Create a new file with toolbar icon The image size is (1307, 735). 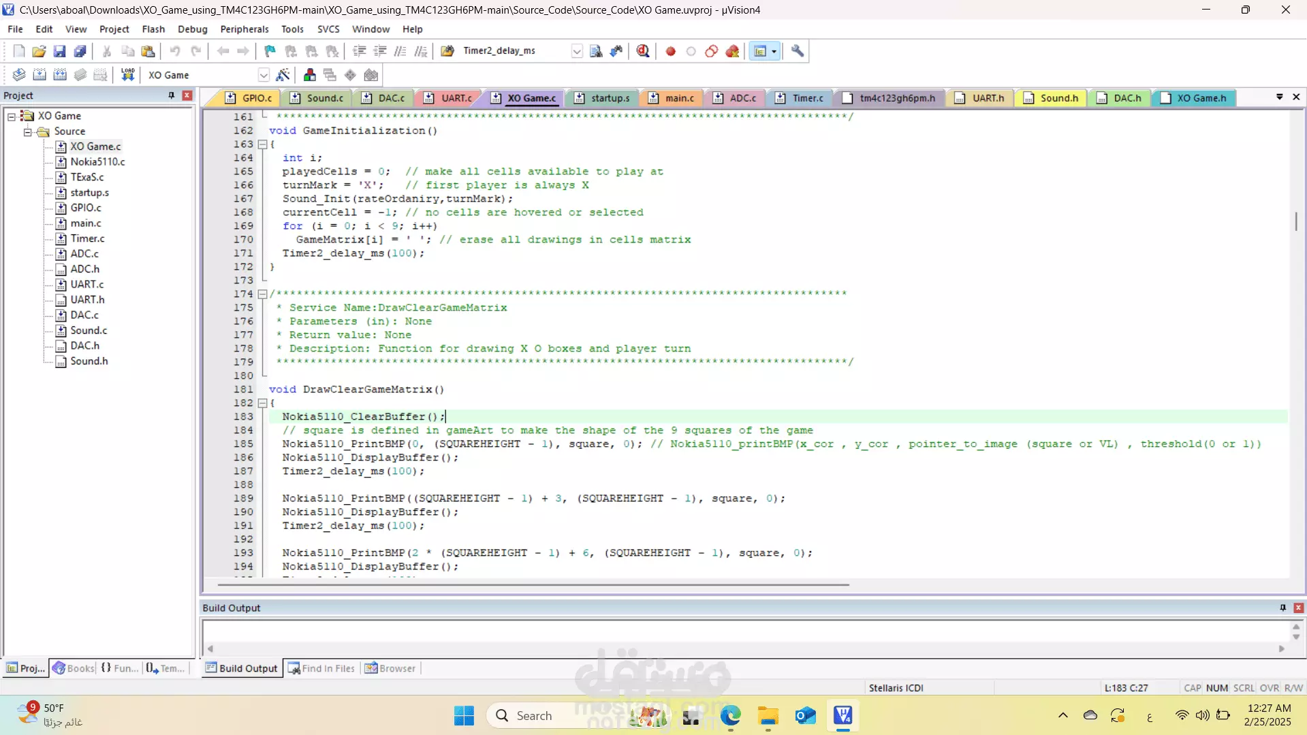tap(19, 51)
